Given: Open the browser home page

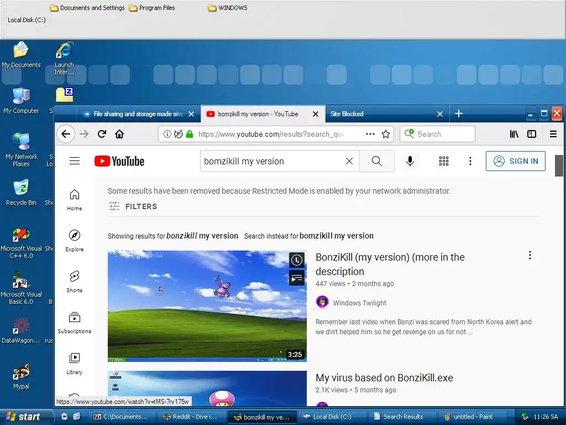Looking at the screenshot, I should tap(119, 134).
